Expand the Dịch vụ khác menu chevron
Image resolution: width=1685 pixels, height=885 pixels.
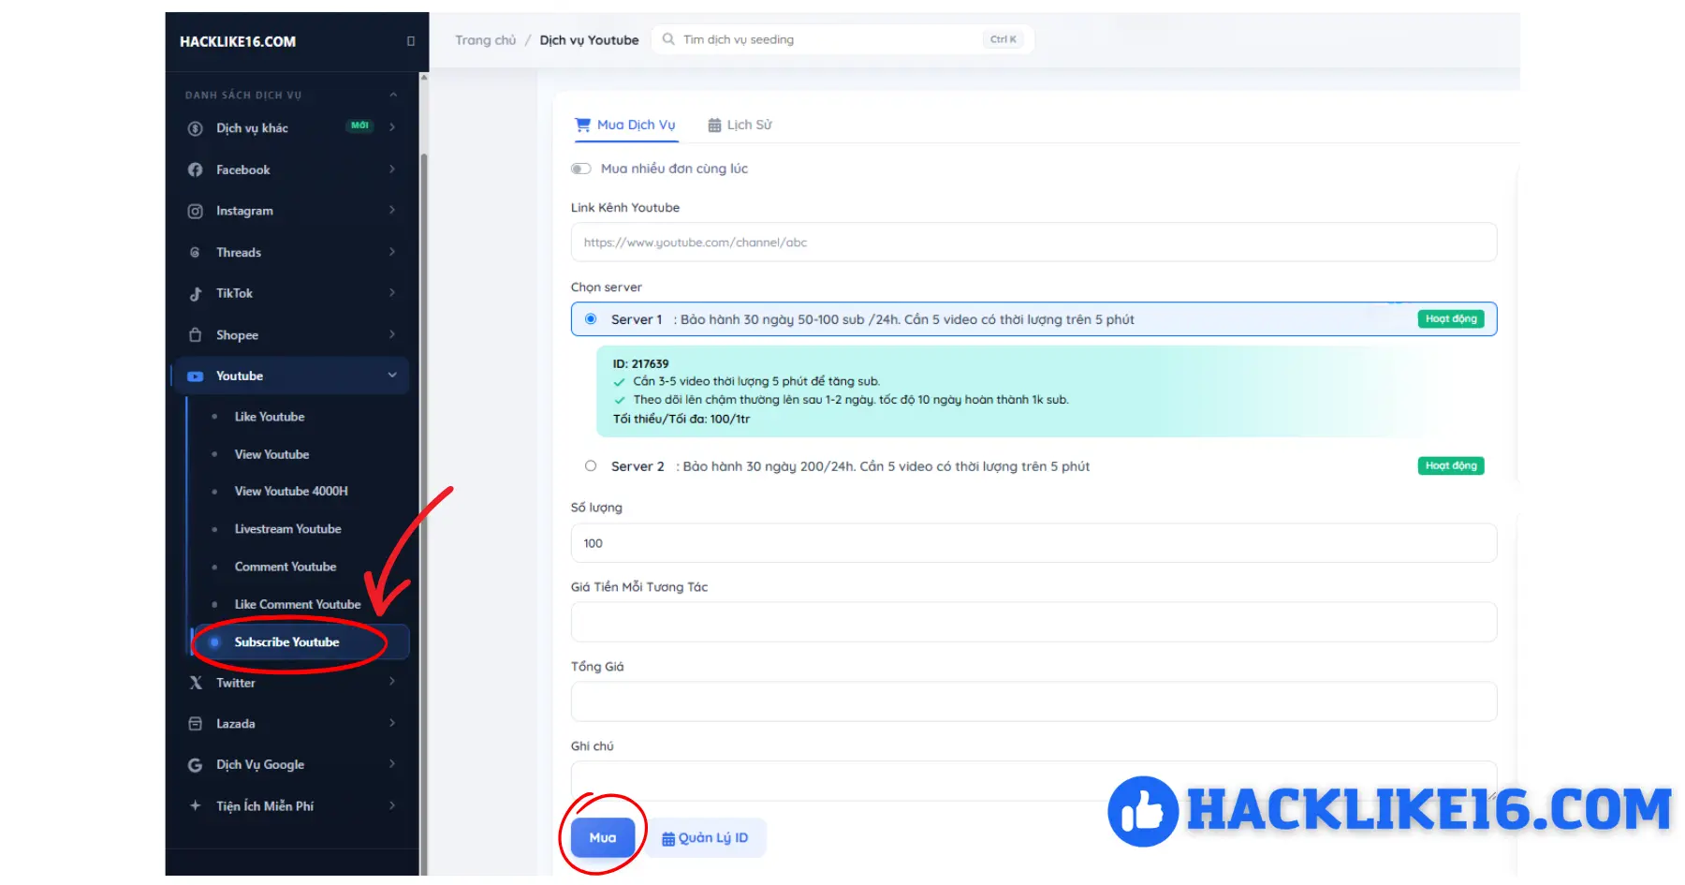[392, 127]
